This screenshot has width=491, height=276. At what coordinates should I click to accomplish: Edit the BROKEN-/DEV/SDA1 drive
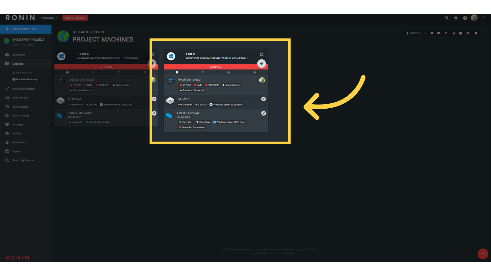tap(154, 113)
